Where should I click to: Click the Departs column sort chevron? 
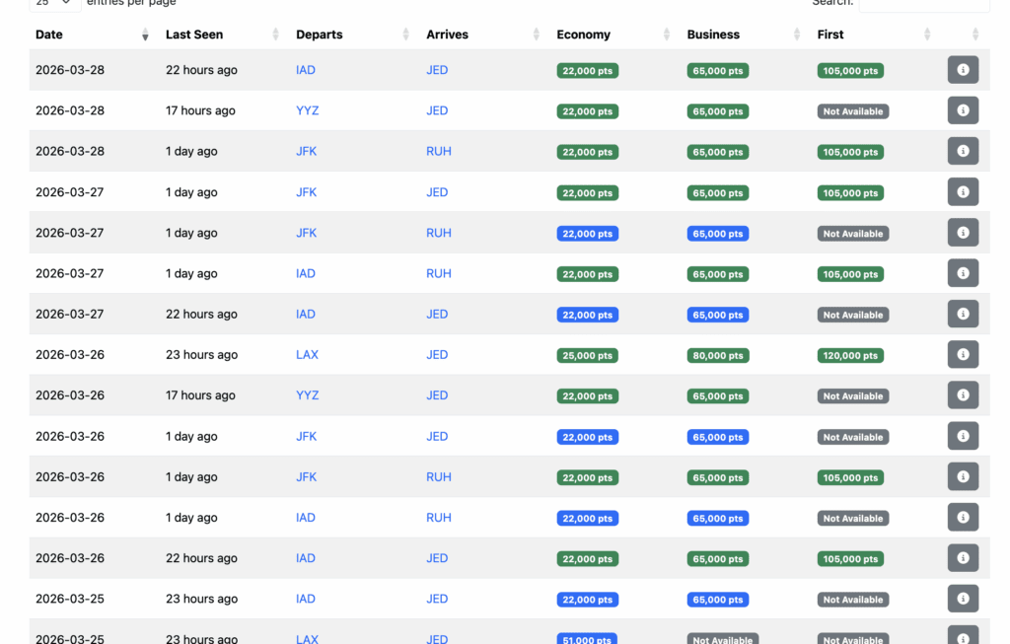406,34
